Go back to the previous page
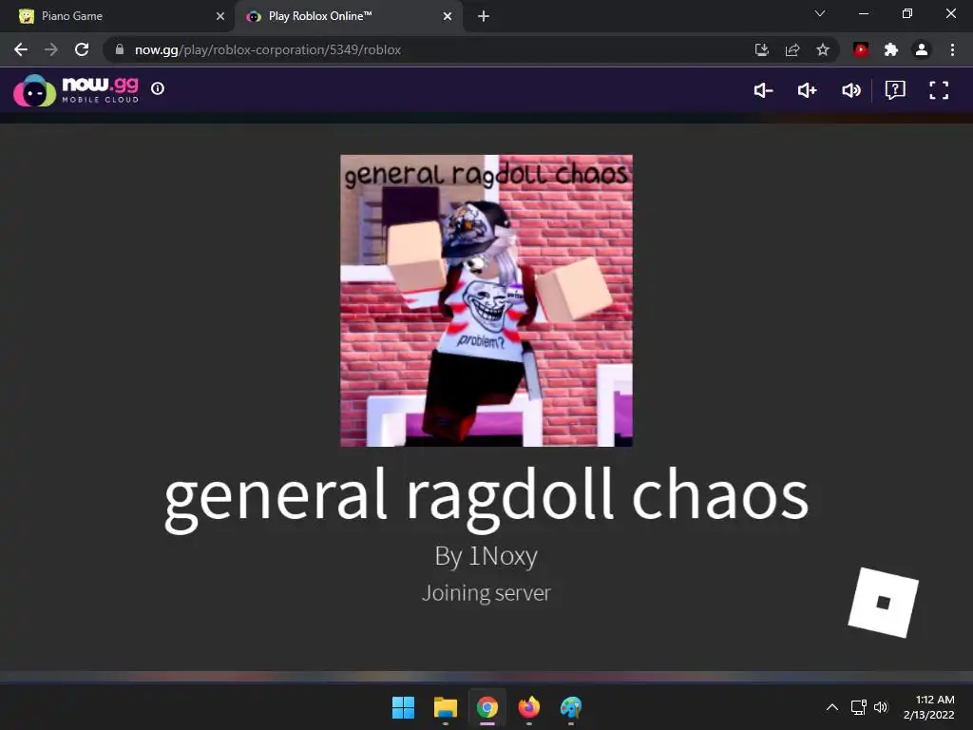Screen dimensions: 973x730 (x=21, y=49)
